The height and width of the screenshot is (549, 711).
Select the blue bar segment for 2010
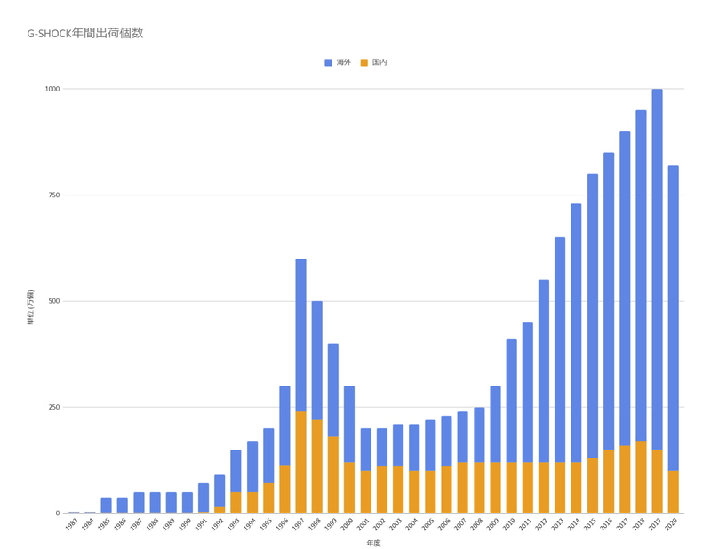coord(512,401)
